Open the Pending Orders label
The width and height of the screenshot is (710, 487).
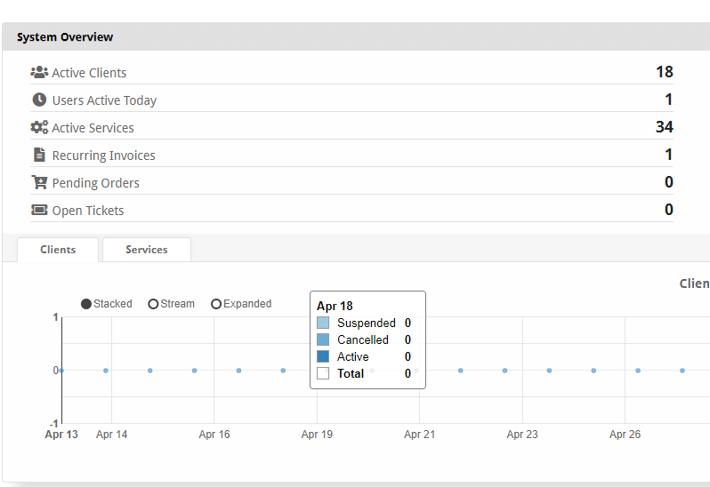(x=95, y=183)
